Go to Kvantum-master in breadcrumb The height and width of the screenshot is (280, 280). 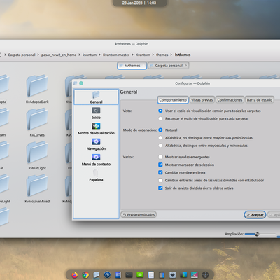pyautogui.click(x=116, y=55)
